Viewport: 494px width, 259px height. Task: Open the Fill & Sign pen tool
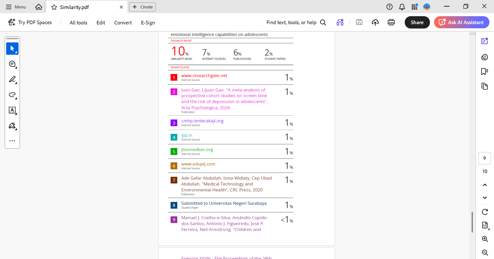[x=12, y=126]
